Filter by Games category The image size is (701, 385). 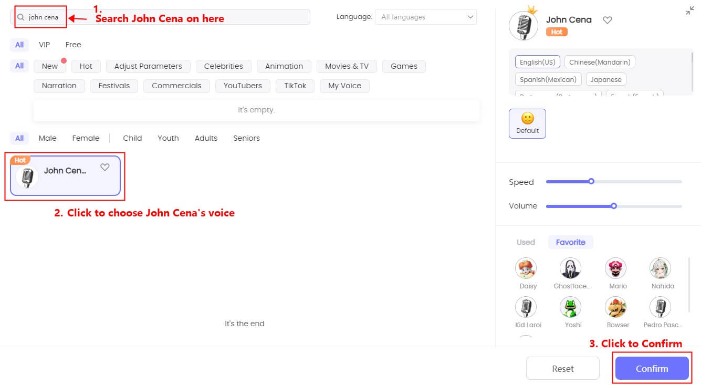[x=404, y=66]
